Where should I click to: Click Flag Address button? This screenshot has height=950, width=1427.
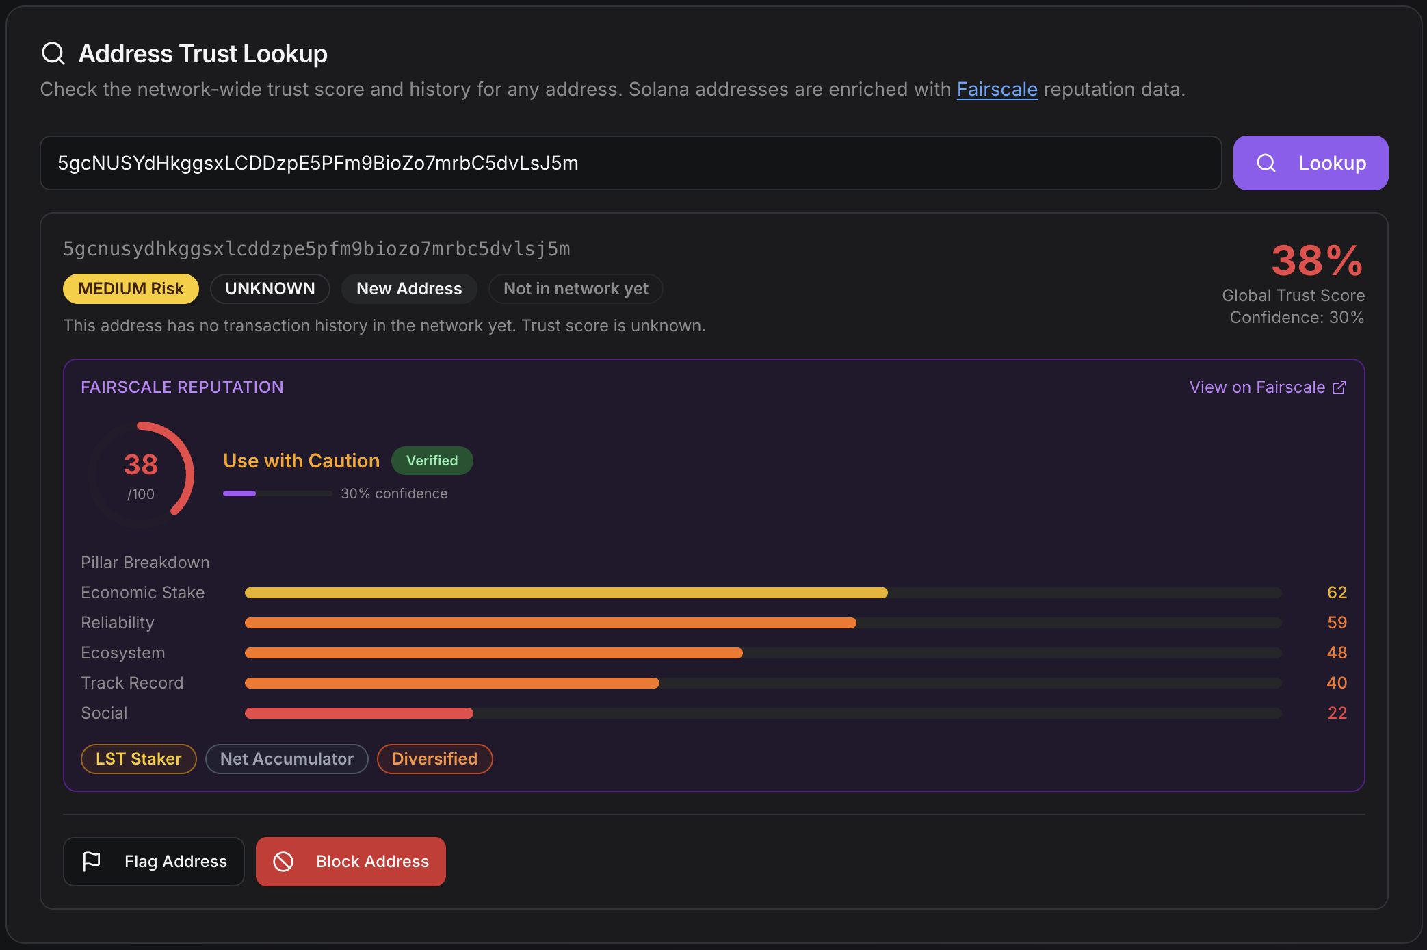154,861
